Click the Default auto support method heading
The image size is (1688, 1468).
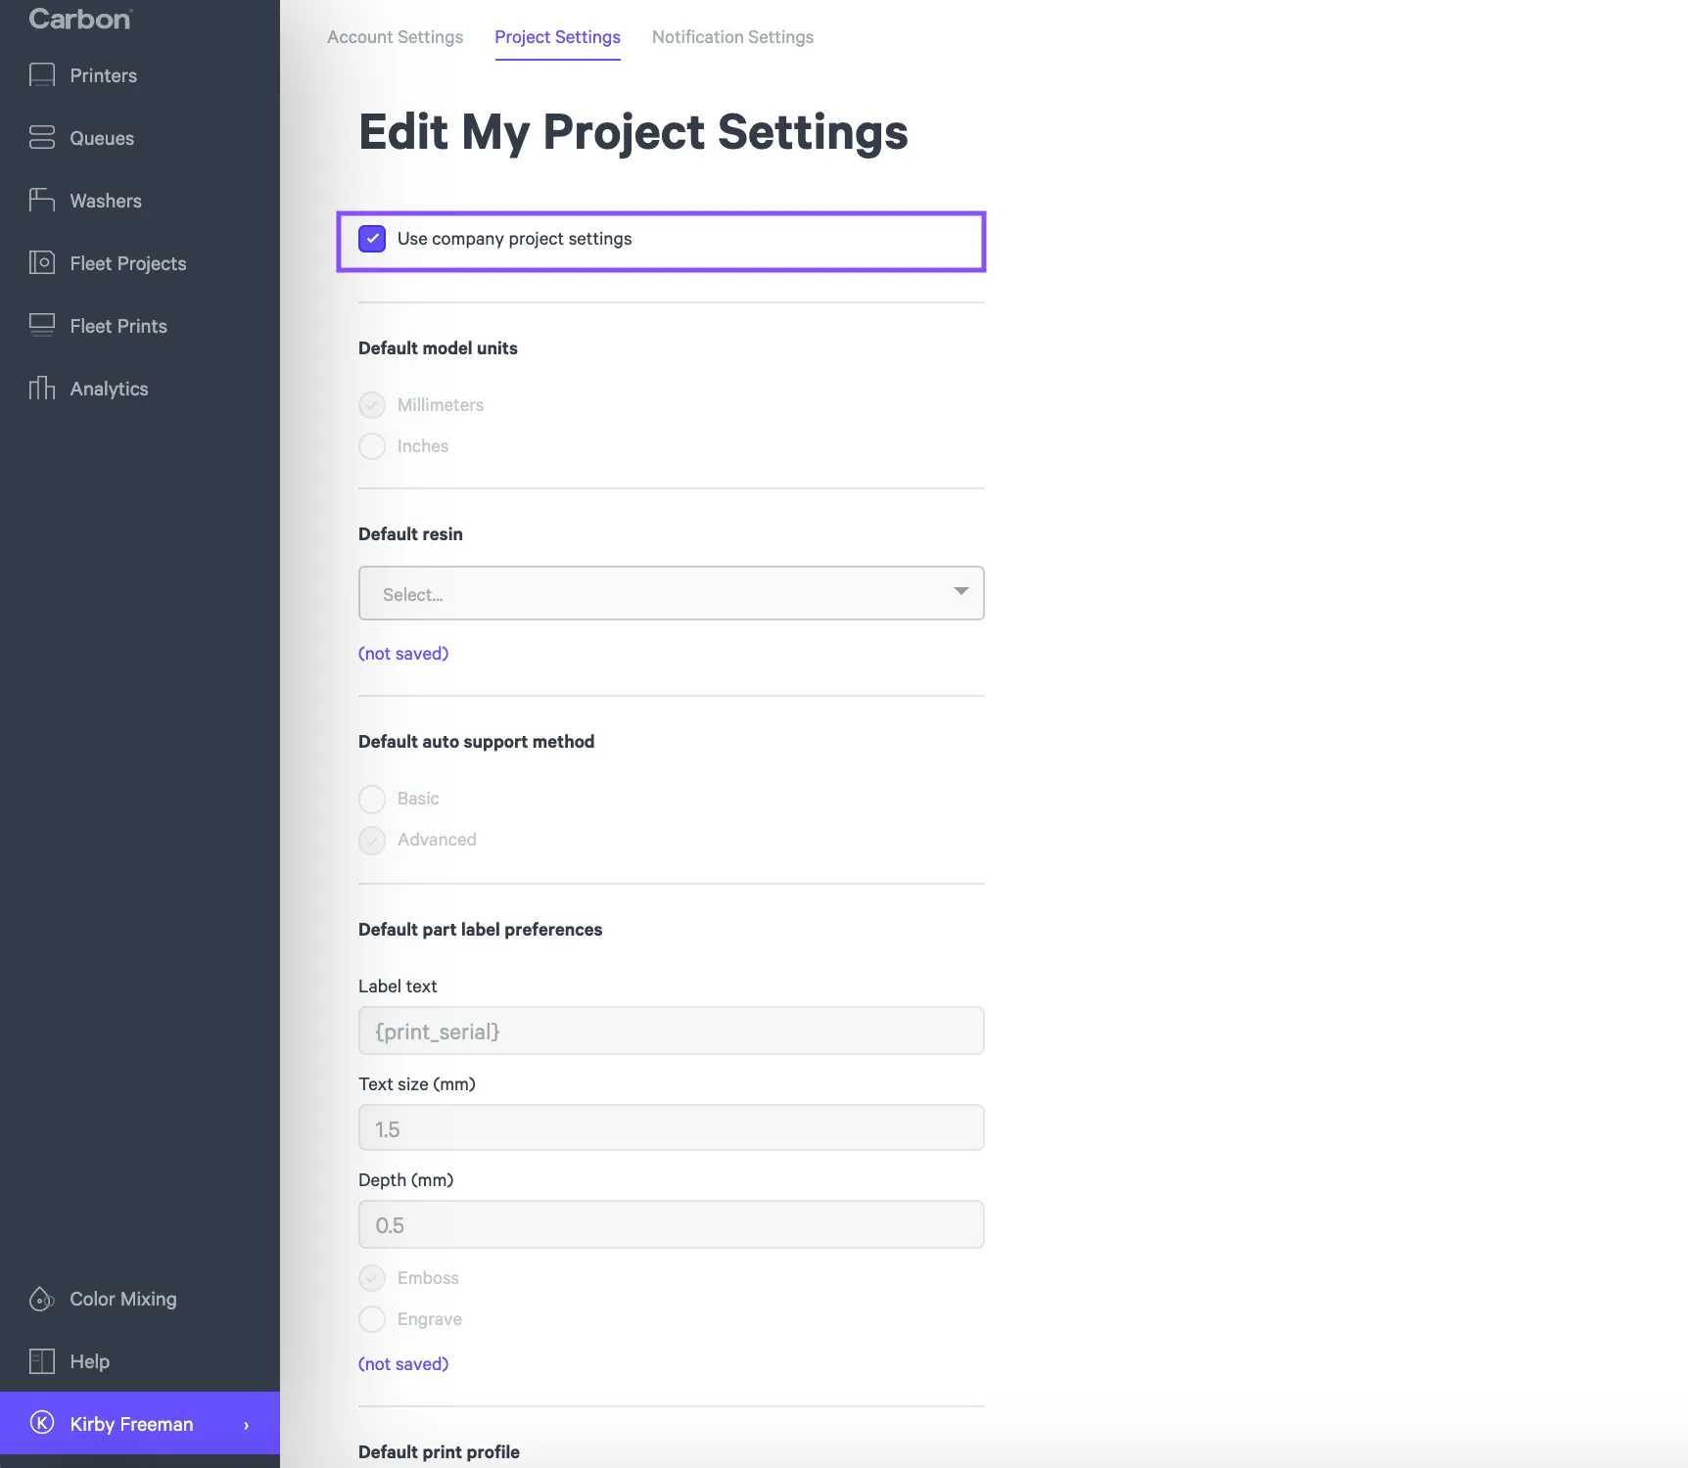476,742
